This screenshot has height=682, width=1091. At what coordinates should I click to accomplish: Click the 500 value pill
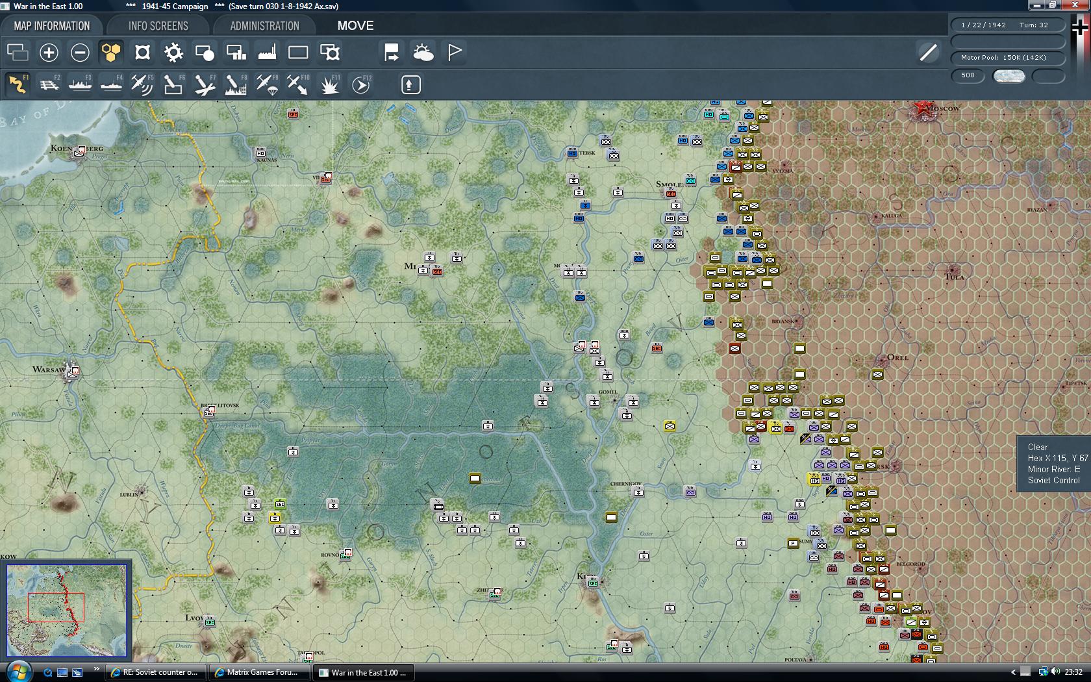point(968,75)
